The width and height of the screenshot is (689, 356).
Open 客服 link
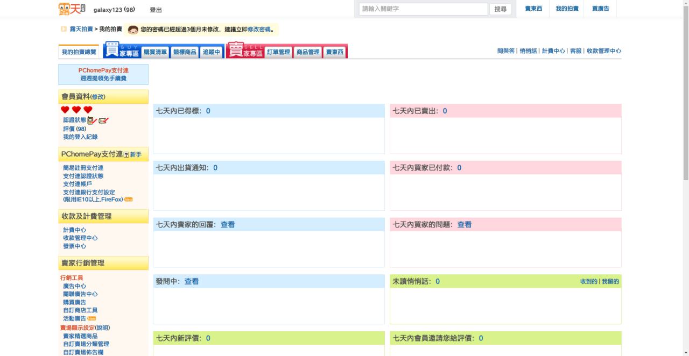point(575,51)
